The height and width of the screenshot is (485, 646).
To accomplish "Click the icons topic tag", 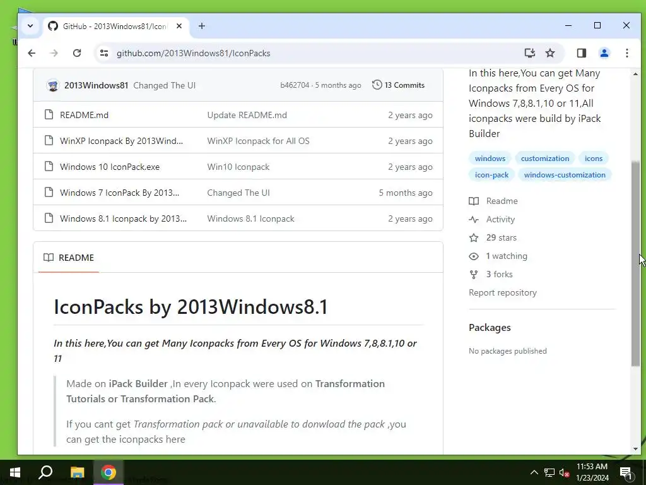I will [x=593, y=159].
